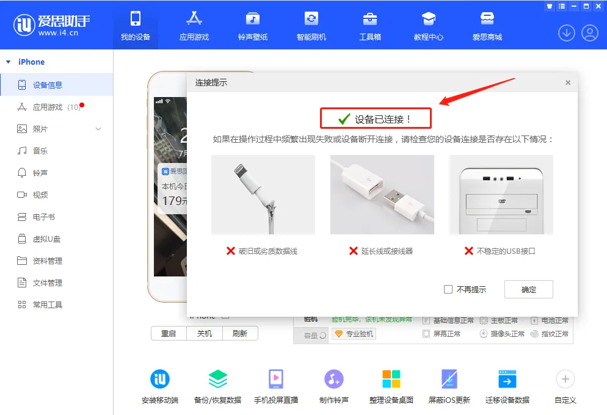Click the 自定义 plus icon
The height and width of the screenshot is (415, 607).
[565, 379]
